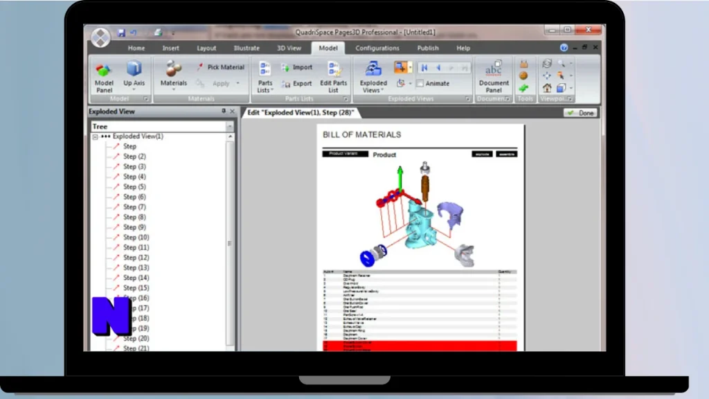This screenshot has width=709, height=399.
Task: Open the Help tab
Action: coord(463,48)
